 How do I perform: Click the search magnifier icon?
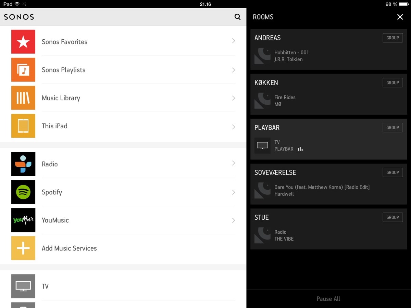point(237,17)
